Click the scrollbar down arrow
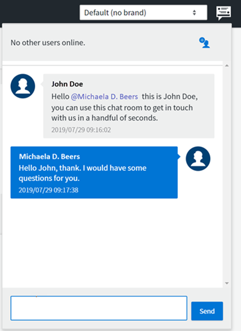This screenshot has width=241, height=331. point(227,283)
